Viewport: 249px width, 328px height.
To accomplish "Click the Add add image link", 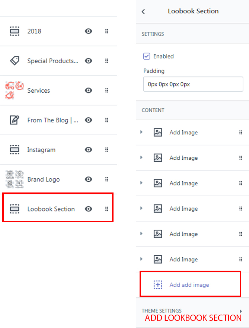I will (x=189, y=285).
